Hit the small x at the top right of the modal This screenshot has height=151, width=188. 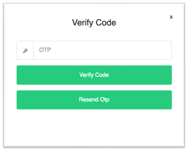tap(171, 17)
